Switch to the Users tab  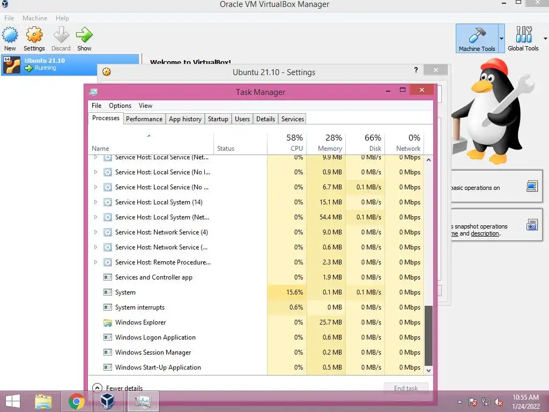[242, 119]
